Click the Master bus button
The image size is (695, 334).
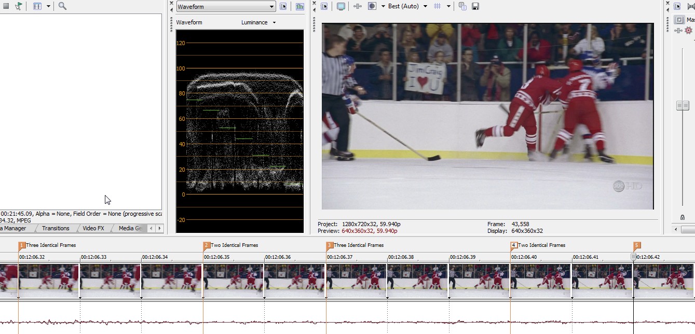pos(679,20)
